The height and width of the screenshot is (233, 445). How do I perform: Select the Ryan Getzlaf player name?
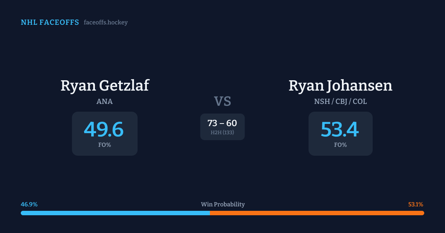coord(105,86)
